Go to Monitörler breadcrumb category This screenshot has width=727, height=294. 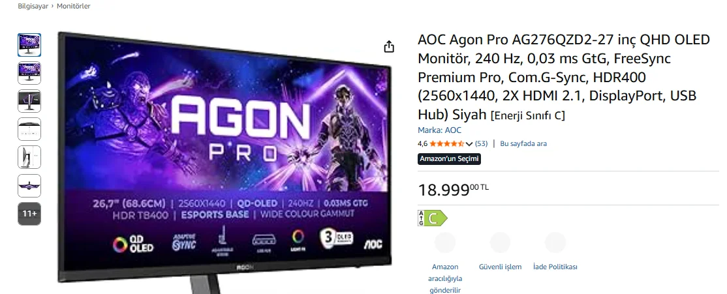point(73,6)
